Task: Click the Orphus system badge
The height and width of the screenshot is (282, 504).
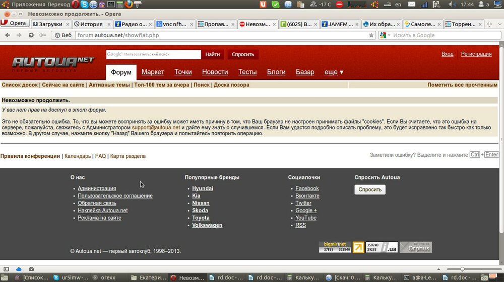Action: (416, 247)
